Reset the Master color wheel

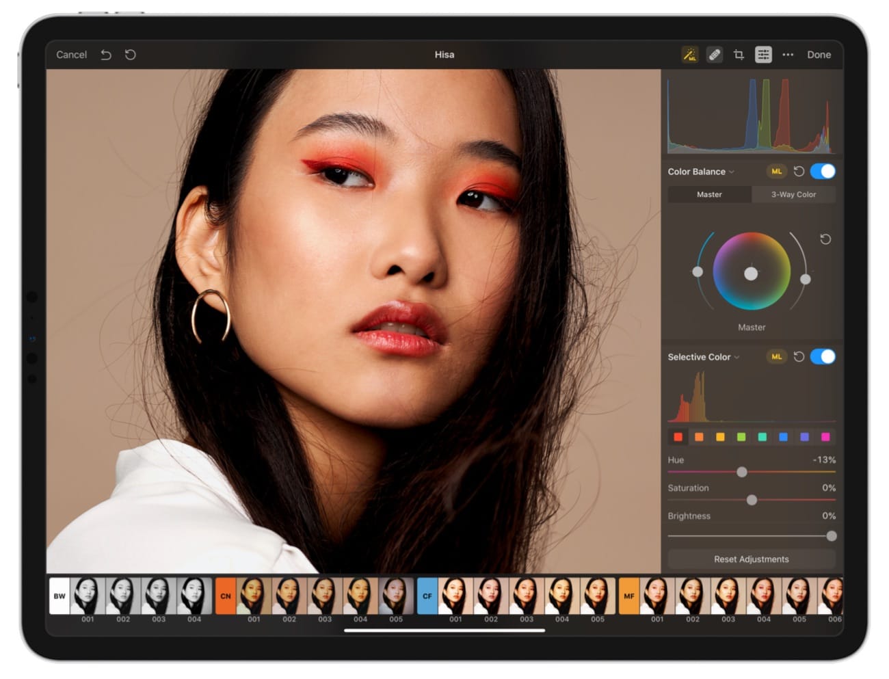tap(825, 239)
